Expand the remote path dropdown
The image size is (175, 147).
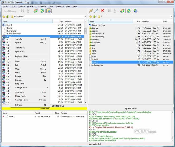[171, 17]
